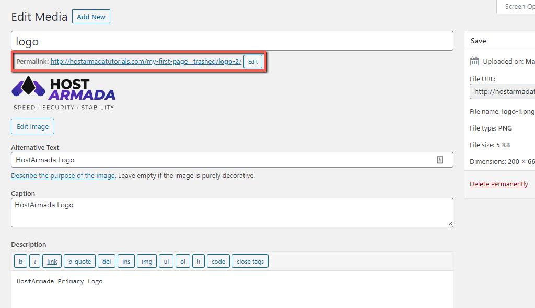Image resolution: width=535 pixels, height=308 pixels.
Task: Open Describe the purpose of the image link
Action: click(x=63, y=175)
